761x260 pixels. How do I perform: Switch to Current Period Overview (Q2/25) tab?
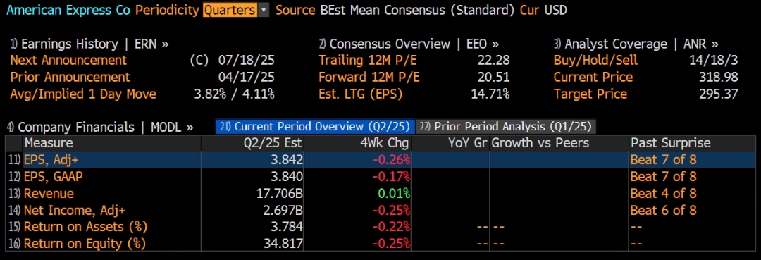[x=316, y=127]
